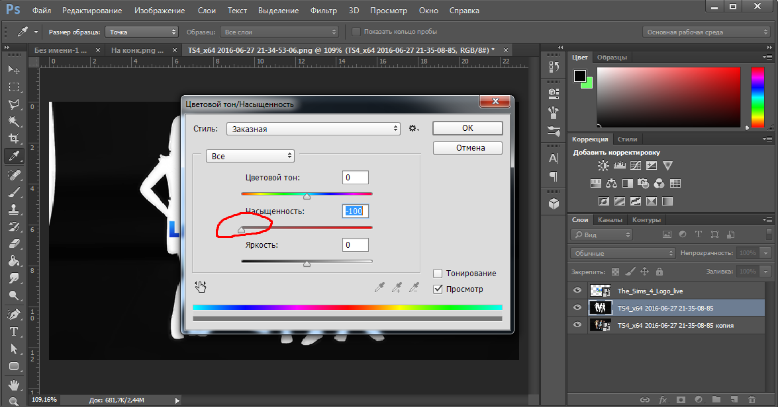Toggle the lock all padlock icon
This screenshot has width=778, height=407.
(659, 272)
